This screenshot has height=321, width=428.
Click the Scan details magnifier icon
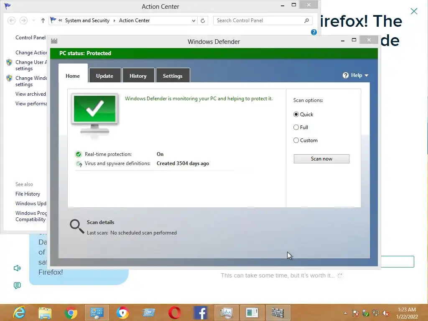pyautogui.click(x=77, y=227)
